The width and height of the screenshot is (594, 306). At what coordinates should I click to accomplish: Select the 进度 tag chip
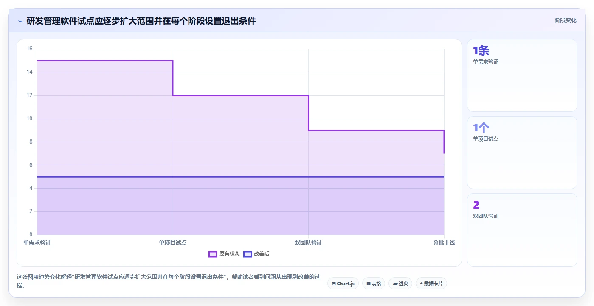[x=400, y=284]
